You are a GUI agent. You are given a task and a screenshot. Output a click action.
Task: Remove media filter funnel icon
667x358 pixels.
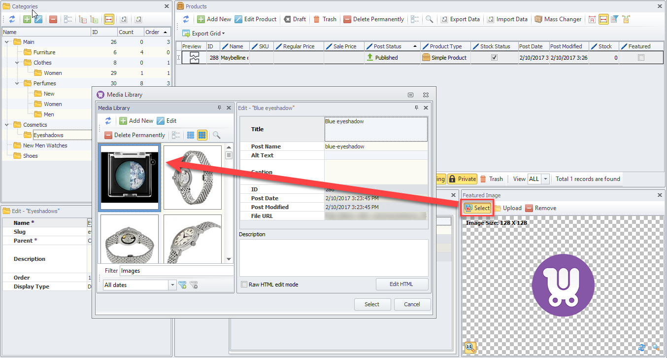pos(194,285)
